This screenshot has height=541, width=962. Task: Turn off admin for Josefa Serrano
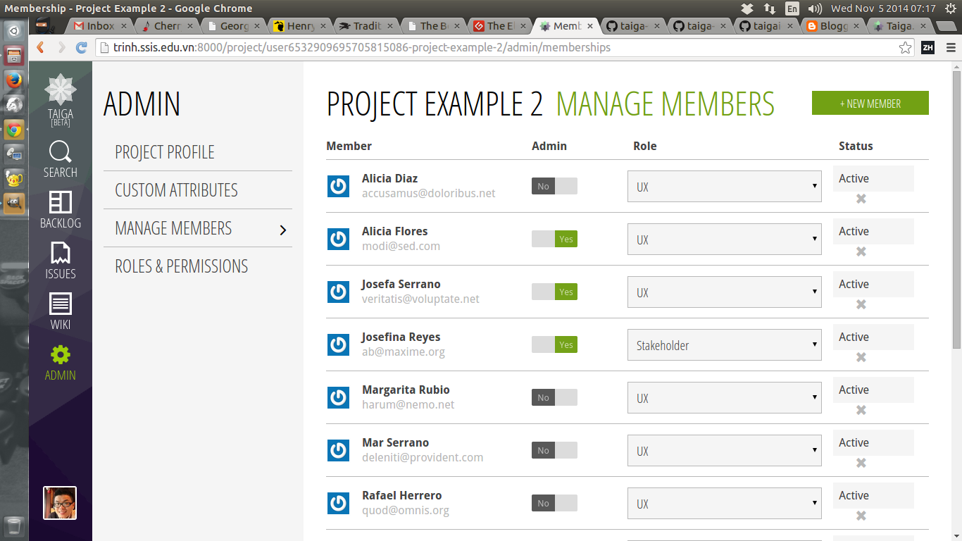(554, 292)
